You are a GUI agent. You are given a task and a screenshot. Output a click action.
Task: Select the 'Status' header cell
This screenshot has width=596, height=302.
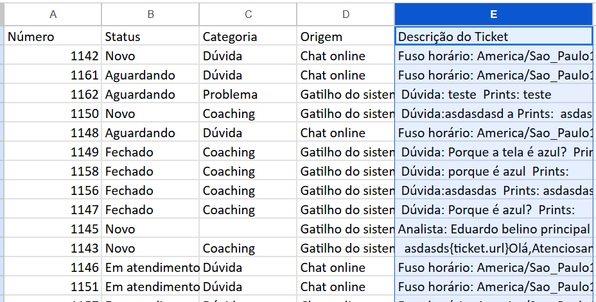150,37
